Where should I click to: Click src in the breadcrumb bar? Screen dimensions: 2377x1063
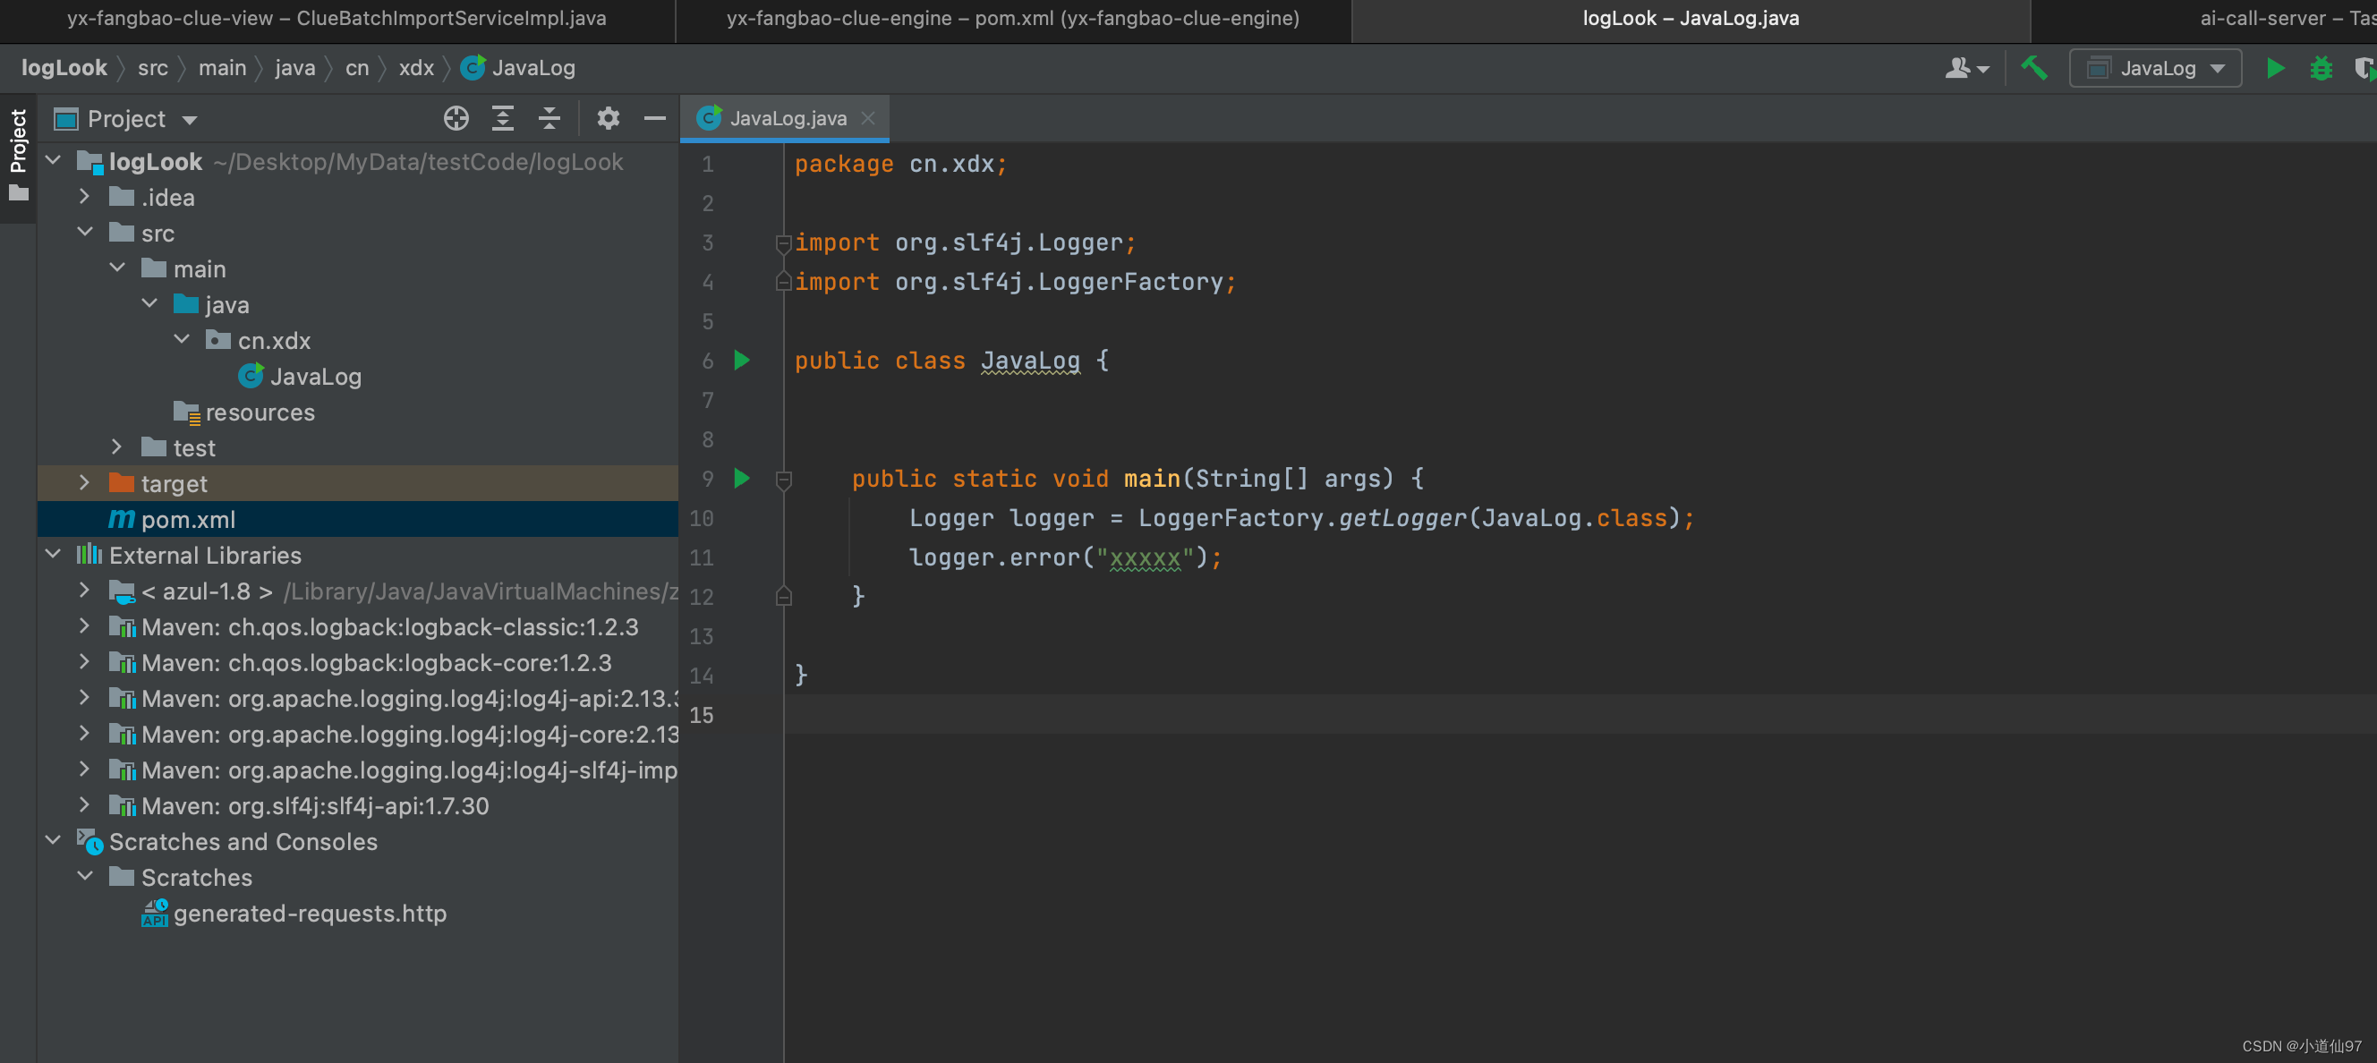[x=153, y=67]
